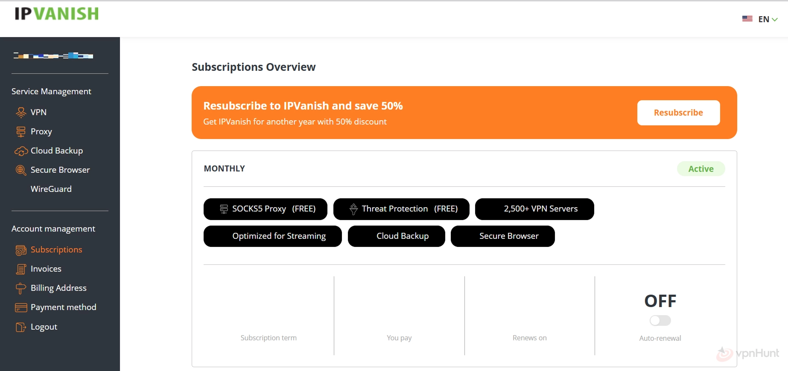Screen dimensions: 788x371
Task: Click the Threat Protection (FREE) pill
Action: coord(401,209)
